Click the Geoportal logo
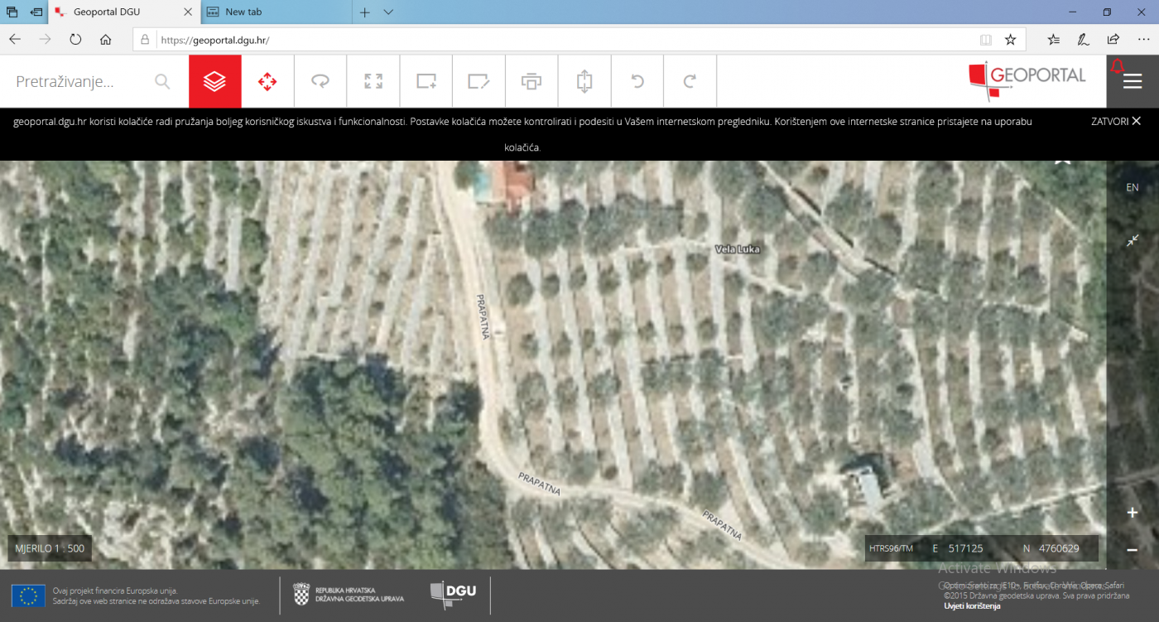Viewport: 1159px width, 622px height. [x=1027, y=81]
